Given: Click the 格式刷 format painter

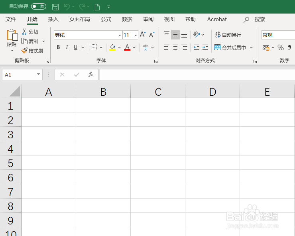Looking at the screenshot, I should coord(32,51).
